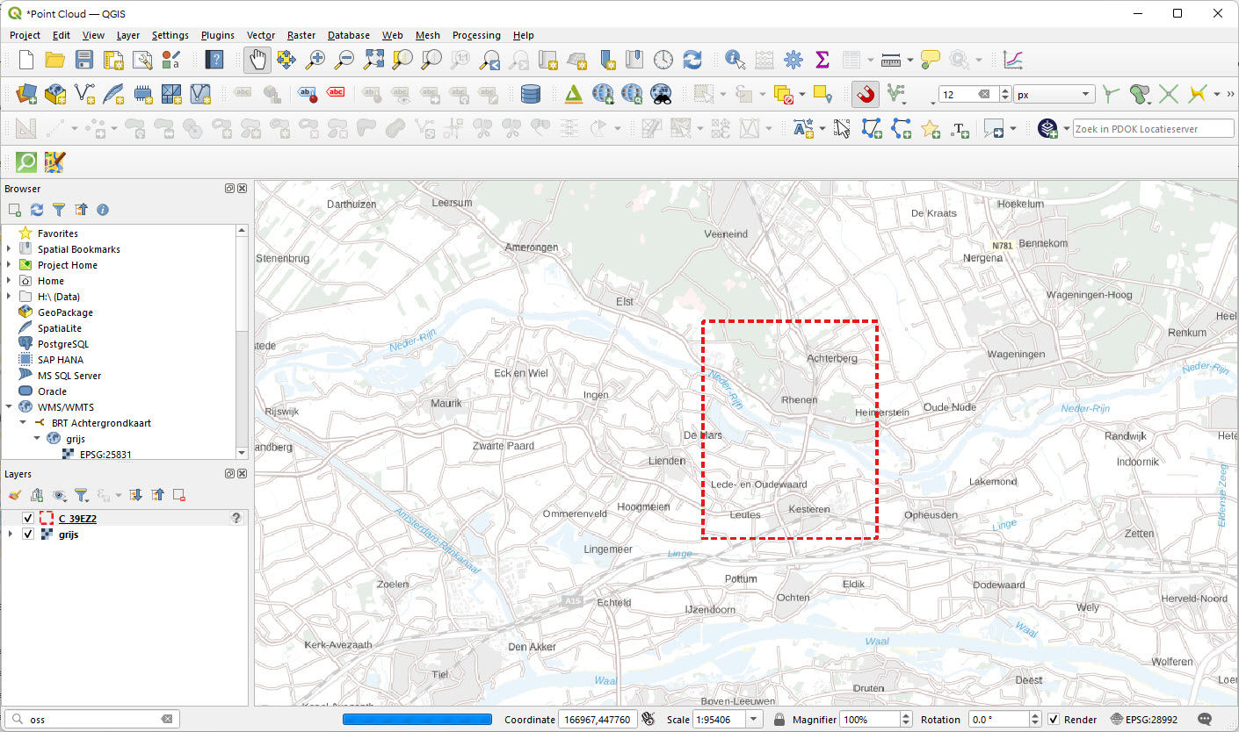Activate the Zoom In tool
The width and height of the screenshot is (1239, 732).
coord(315,59)
